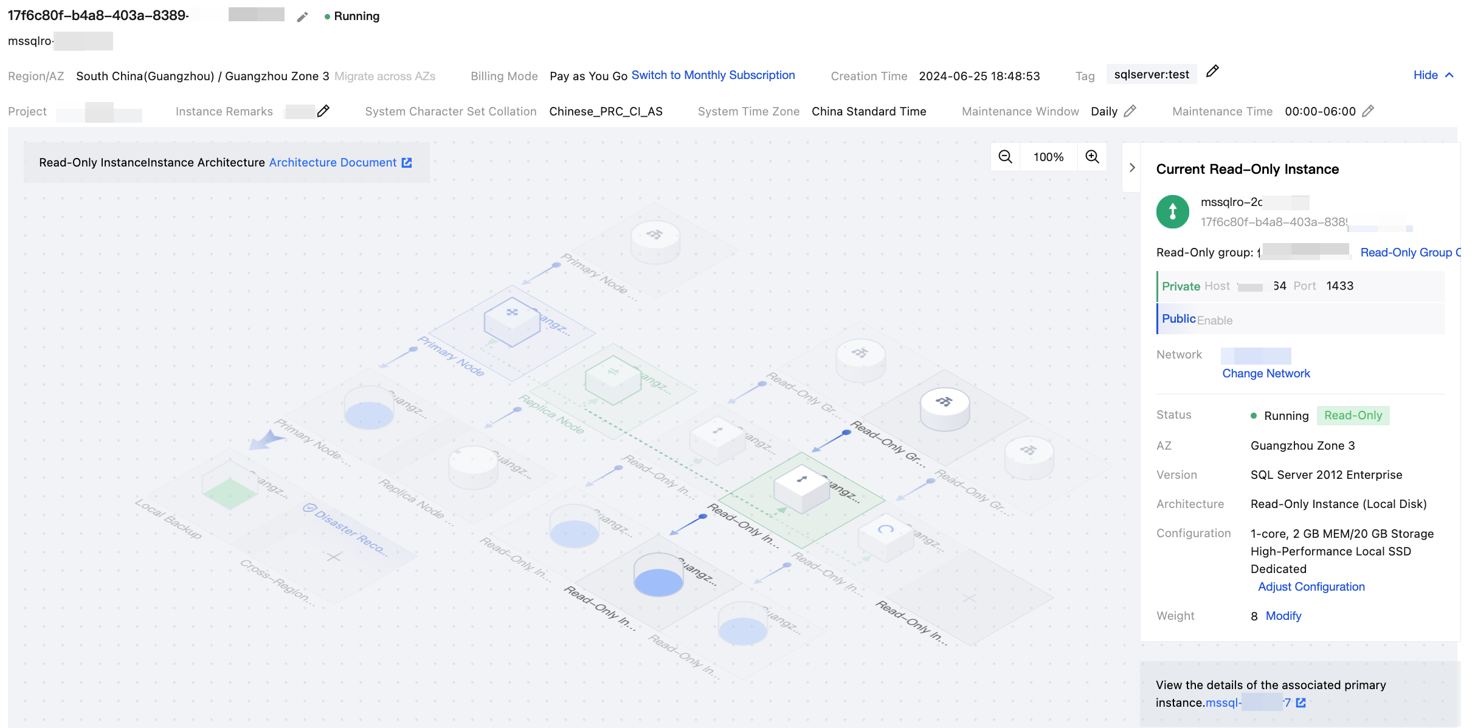Edit the sqlserver:test tag with pencil icon
Screen dimensions: 1475x728
point(1212,72)
